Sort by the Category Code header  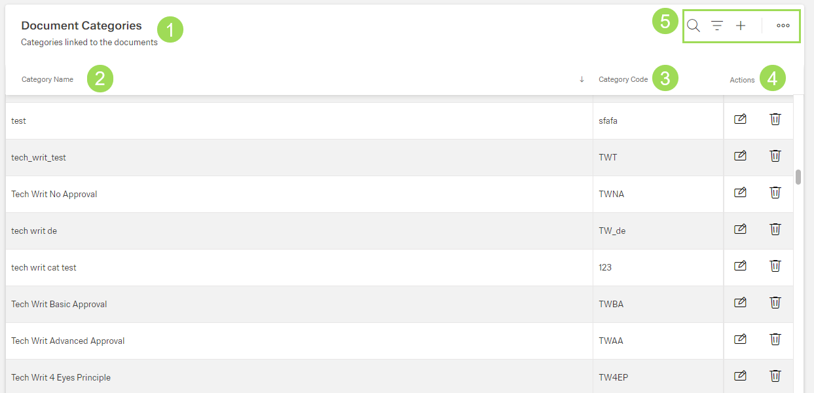point(623,80)
